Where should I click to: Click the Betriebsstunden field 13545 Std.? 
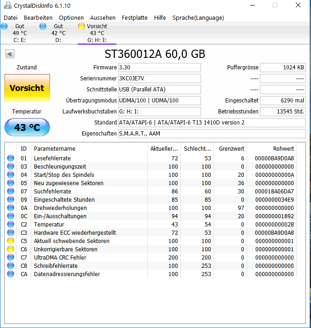[x=283, y=112]
